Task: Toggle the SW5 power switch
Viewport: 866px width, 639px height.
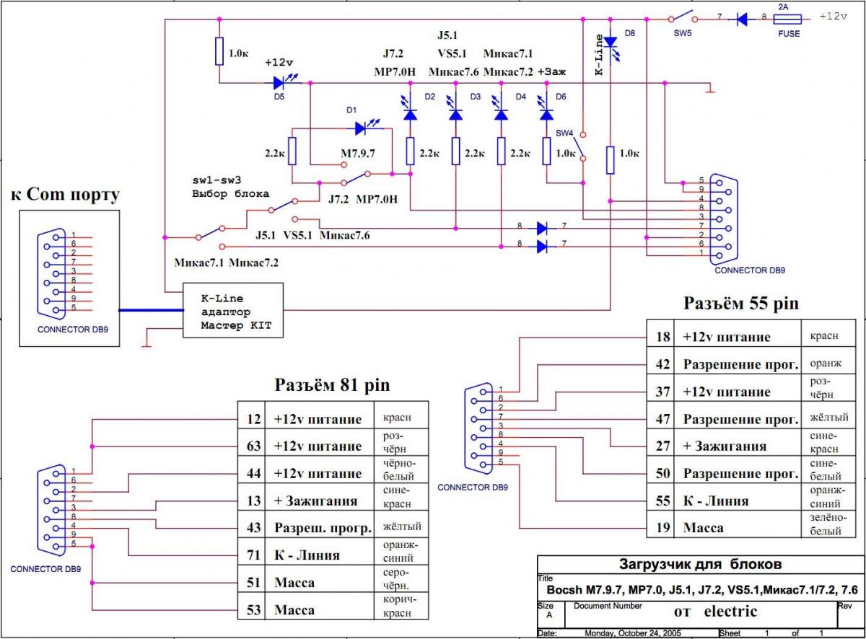Action: click(683, 18)
